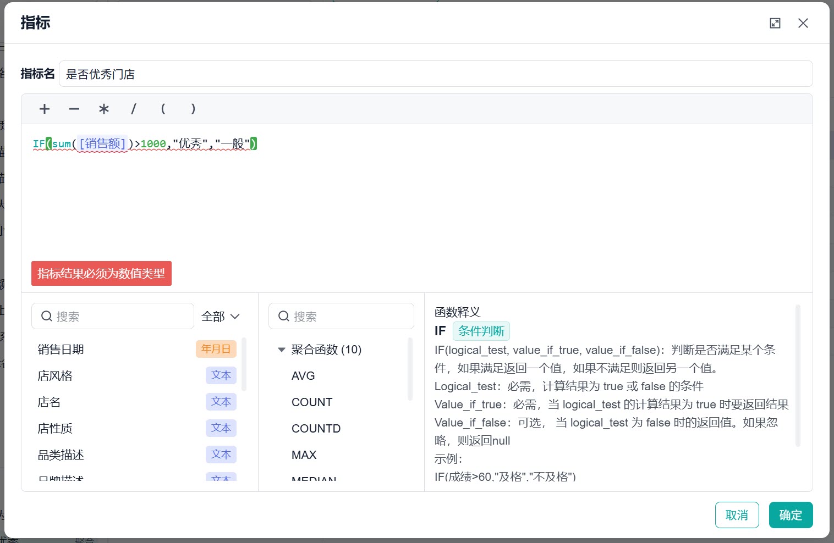The image size is (834, 543).
Task: Edit the 指标名 name field
Action: pos(436,74)
